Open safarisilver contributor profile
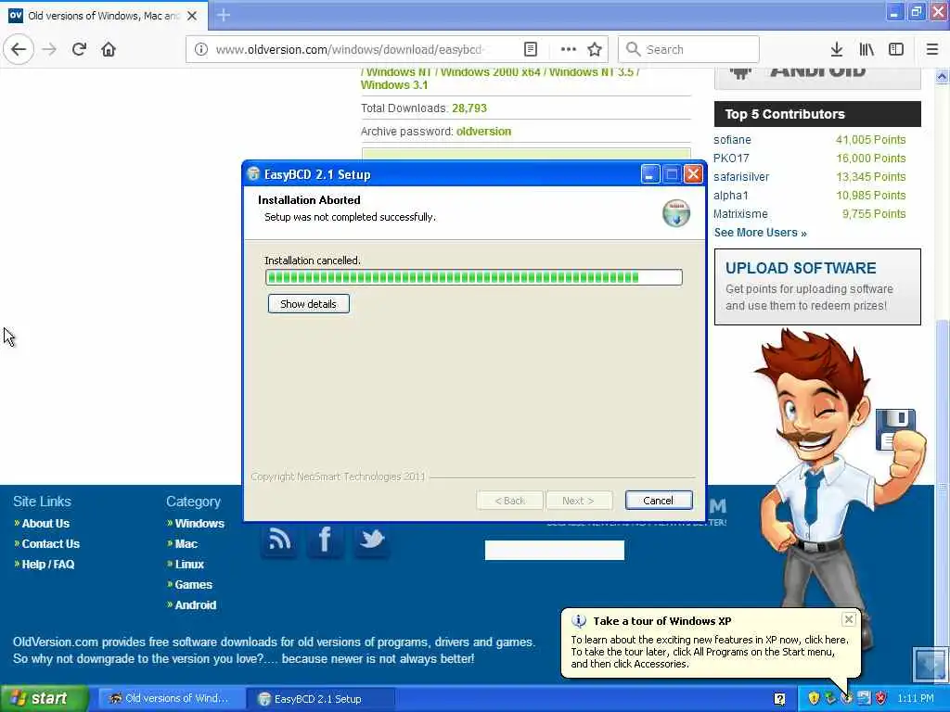 click(x=741, y=177)
